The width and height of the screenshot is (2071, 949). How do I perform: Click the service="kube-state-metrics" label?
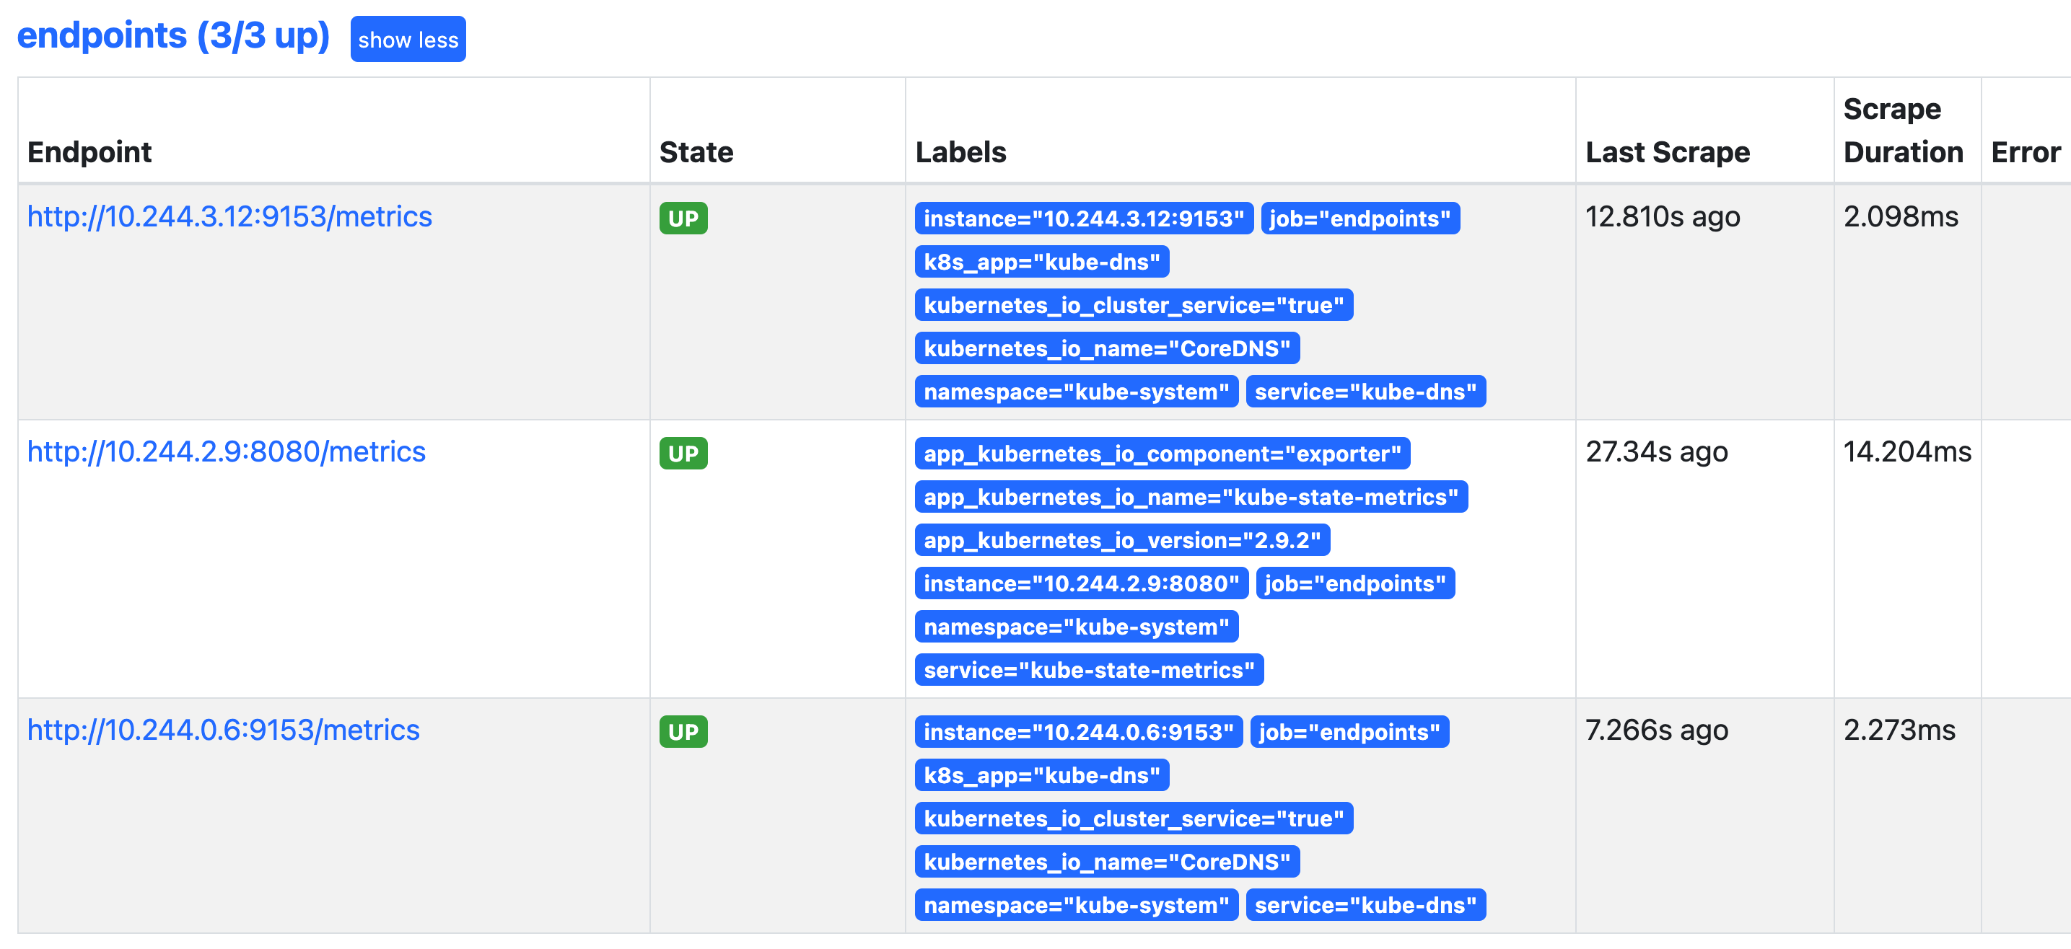click(x=1089, y=670)
